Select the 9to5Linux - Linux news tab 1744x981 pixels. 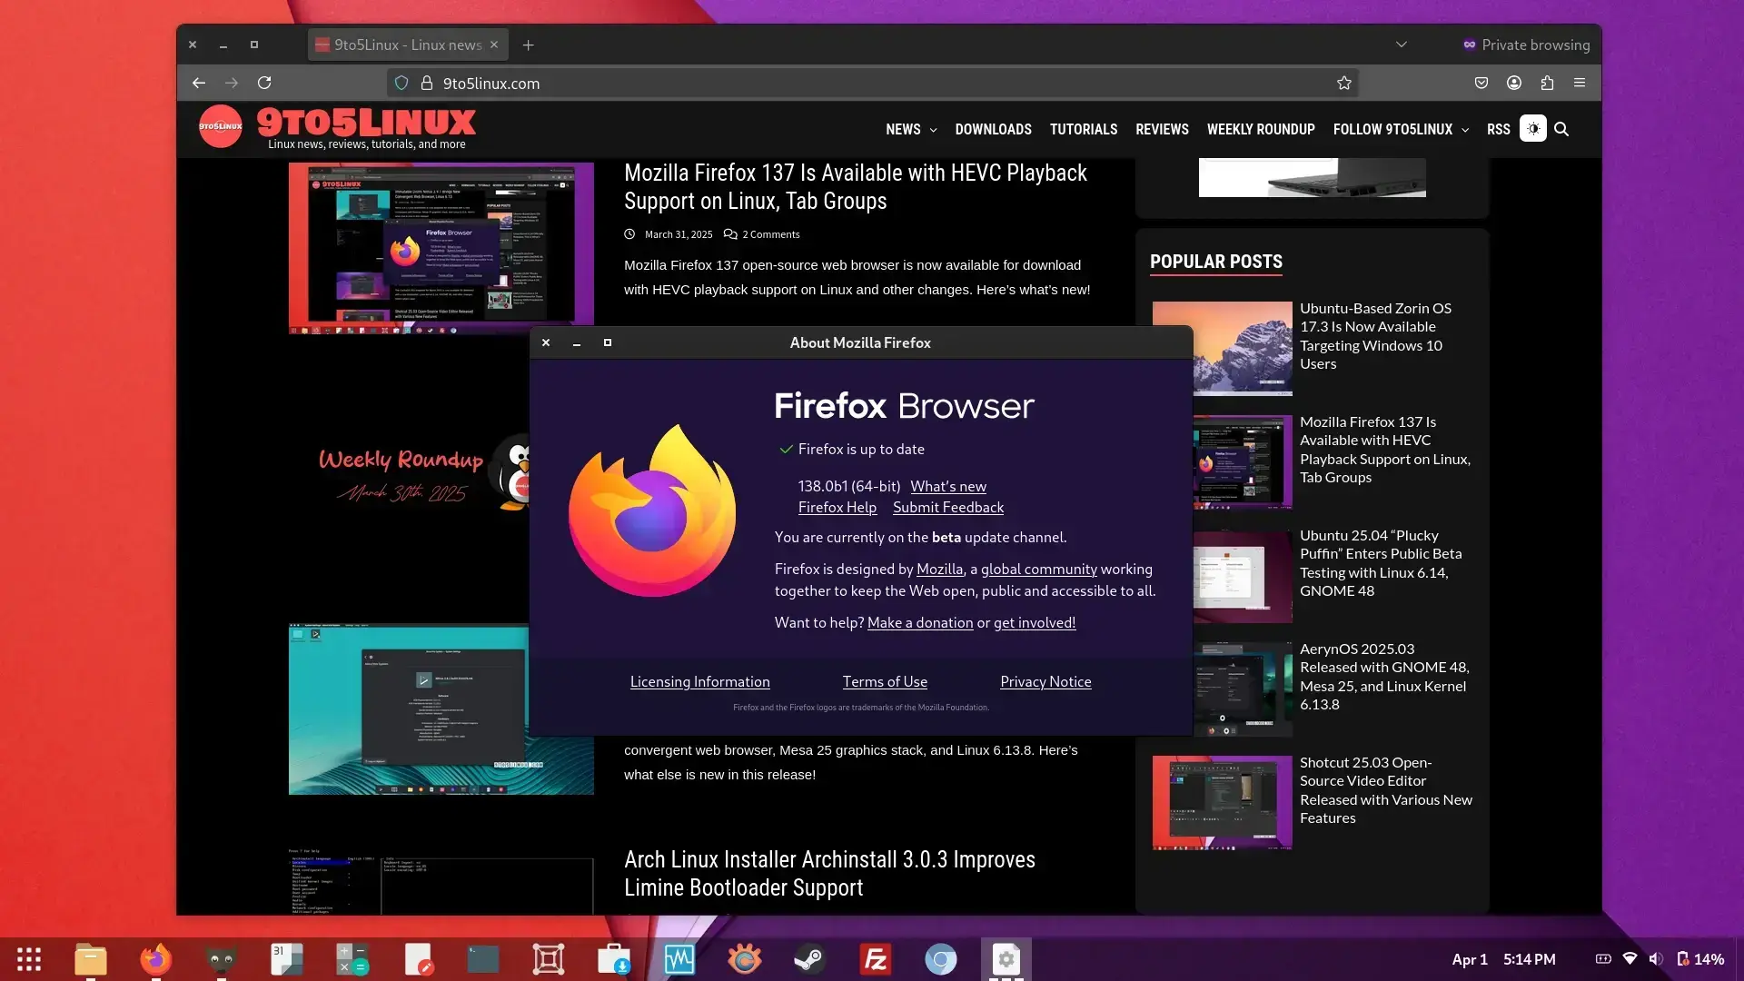tap(408, 45)
